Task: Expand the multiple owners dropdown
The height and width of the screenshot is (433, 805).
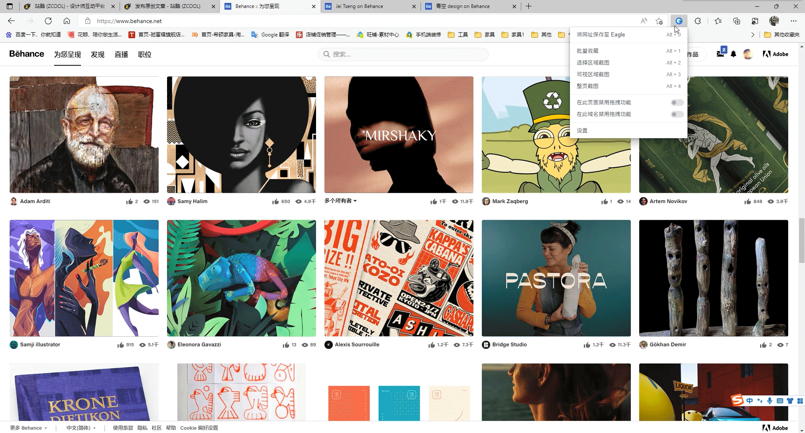Action: (x=340, y=201)
